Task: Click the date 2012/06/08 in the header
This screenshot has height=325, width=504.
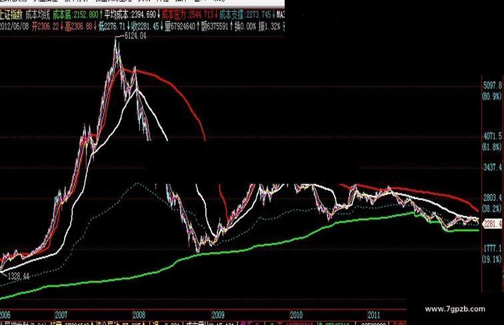Action: click(x=15, y=27)
